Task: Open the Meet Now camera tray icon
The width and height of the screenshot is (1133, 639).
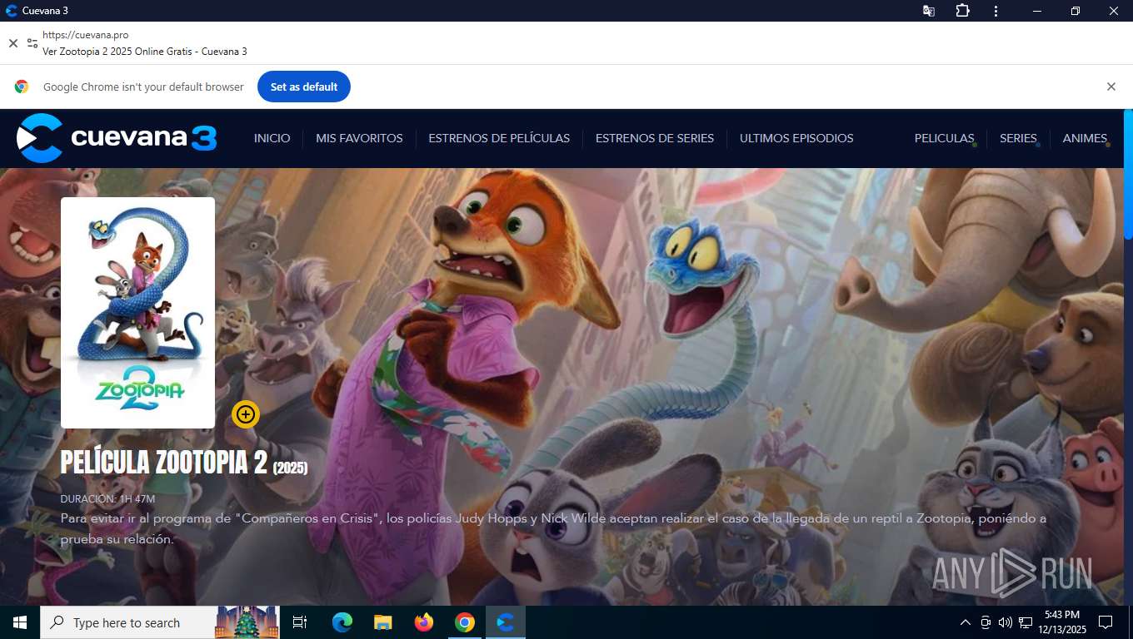Action: 986,622
